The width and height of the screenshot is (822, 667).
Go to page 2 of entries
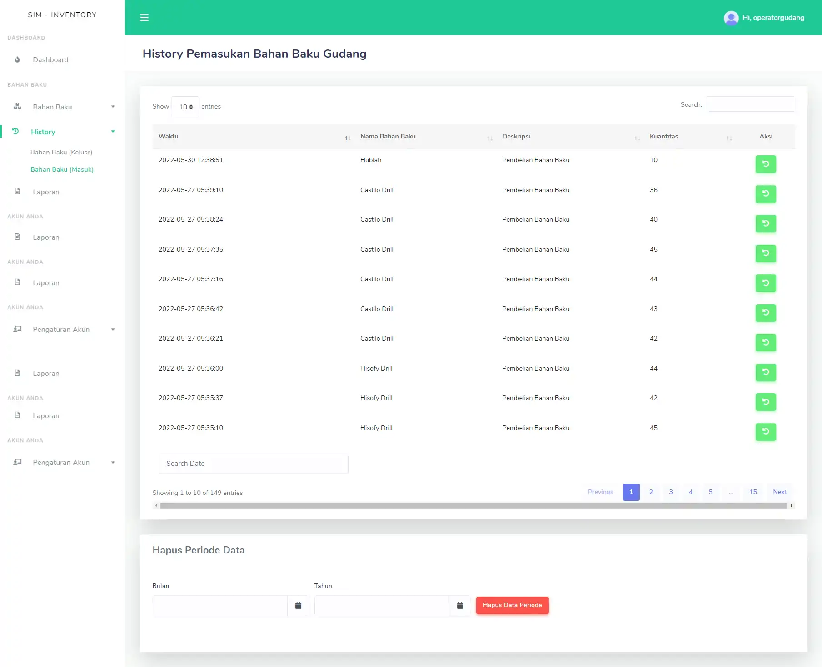click(x=651, y=492)
